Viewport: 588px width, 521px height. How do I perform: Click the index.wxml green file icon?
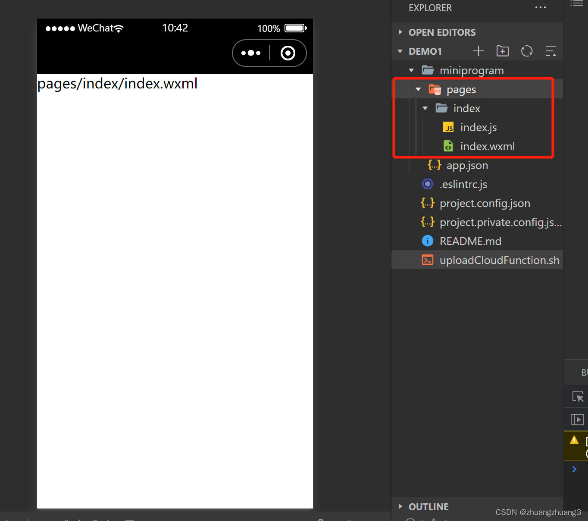coord(448,146)
